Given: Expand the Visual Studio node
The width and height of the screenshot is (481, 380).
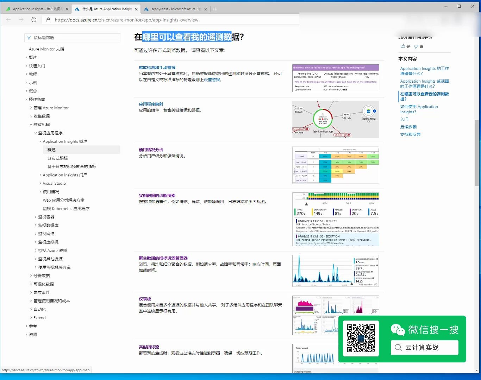Looking at the screenshot, I should (40, 183).
